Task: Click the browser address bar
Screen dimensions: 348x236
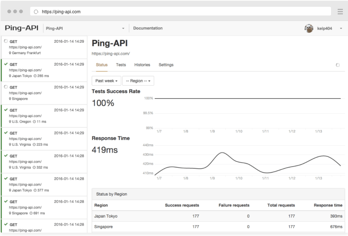Action: 180,11
